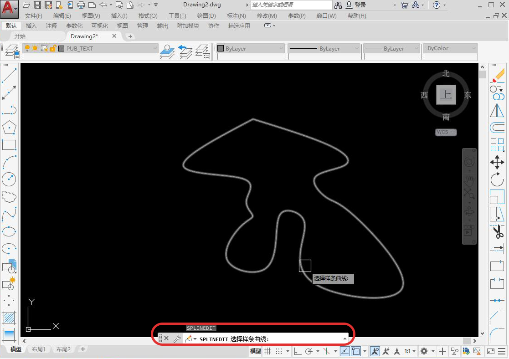This screenshot has width=509, height=359.
Task: Select the Trim scissors tool
Action: (497, 231)
